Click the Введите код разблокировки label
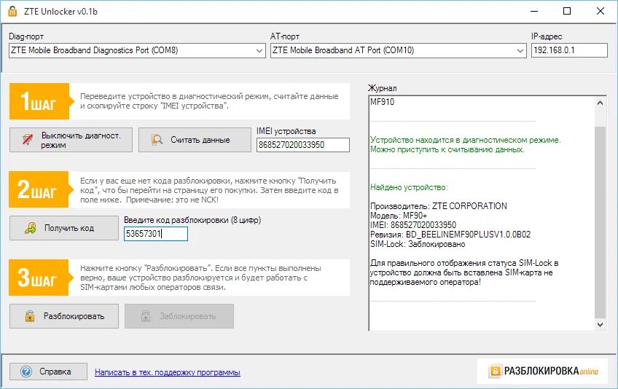The height and width of the screenshot is (389, 618). point(192,220)
